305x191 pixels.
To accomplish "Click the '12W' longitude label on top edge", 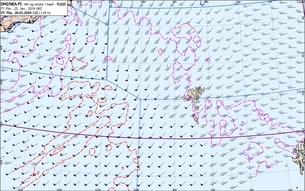I will pyautogui.click(x=111, y=2).
